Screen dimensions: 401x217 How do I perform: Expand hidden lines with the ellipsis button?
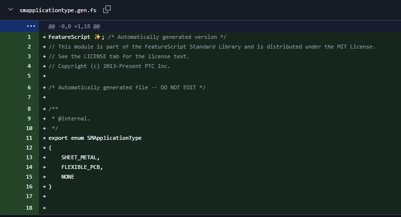(31, 26)
